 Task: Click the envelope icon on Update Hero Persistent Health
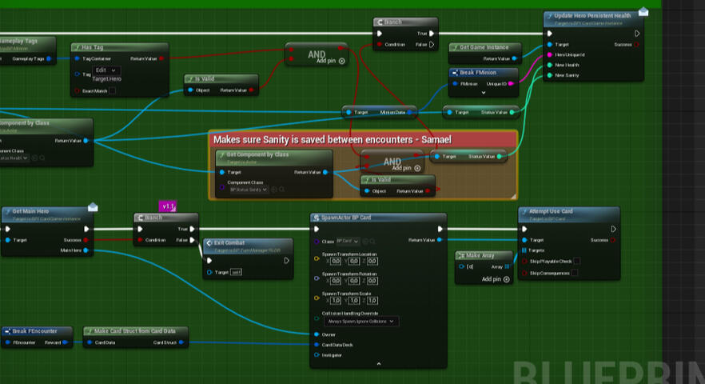coord(643,11)
